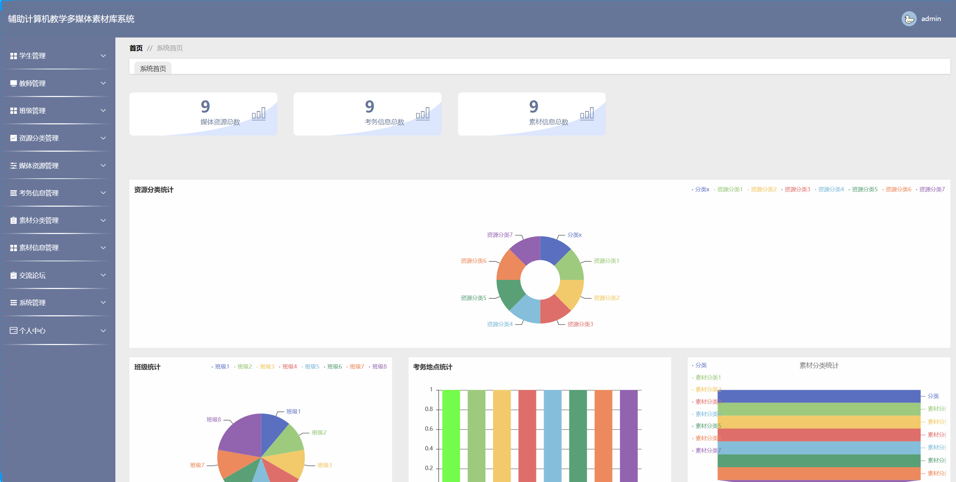956x482 pixels.
Task: Open the 交流论坛 menu
Action: coord(58,275)
